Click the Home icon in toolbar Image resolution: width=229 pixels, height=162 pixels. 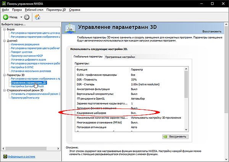[37, 17]
